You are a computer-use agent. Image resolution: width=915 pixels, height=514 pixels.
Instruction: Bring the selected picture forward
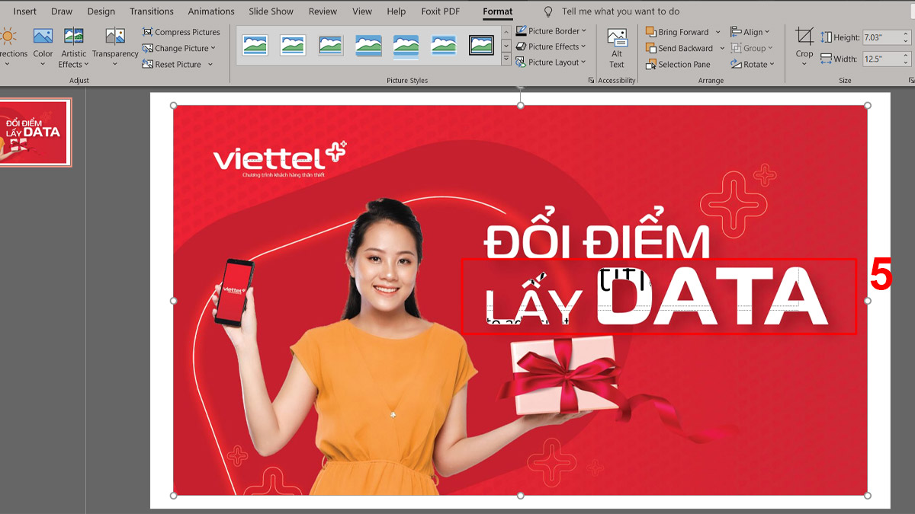pyautogui.click(x=677, y=31)
